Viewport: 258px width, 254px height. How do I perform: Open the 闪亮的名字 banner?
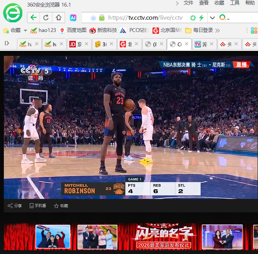(163, 237)
